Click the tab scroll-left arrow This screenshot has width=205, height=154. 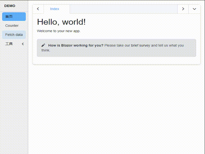tap(38, 9)
